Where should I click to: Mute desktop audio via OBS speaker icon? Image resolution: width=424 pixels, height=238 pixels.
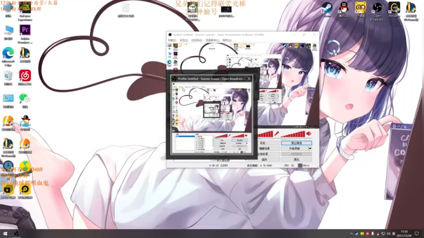coord(309,133)
